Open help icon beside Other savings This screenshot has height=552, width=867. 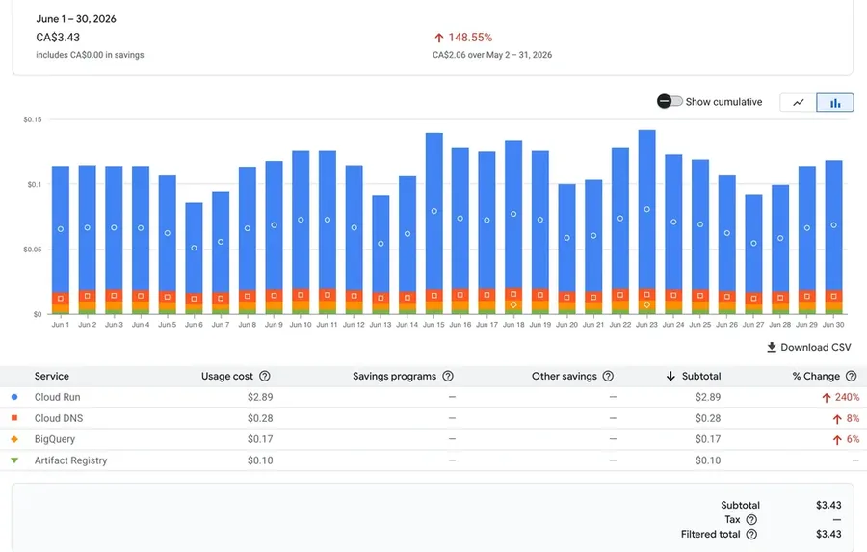tap(608, 376)
